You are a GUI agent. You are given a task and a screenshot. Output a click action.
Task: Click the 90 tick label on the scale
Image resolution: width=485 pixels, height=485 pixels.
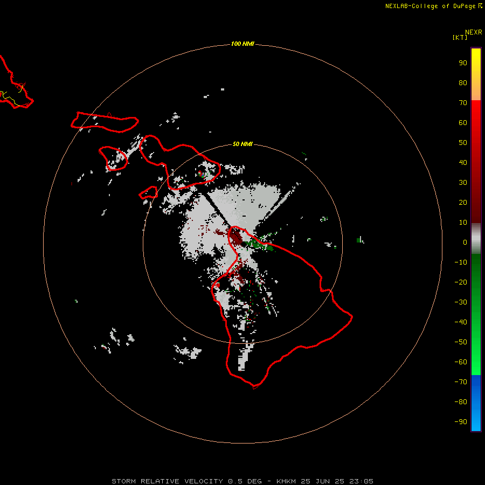463,63
